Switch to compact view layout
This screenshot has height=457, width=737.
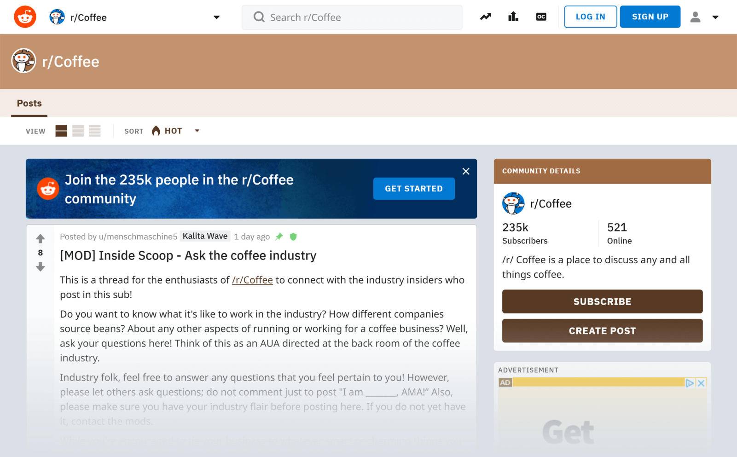click(95, 131)
